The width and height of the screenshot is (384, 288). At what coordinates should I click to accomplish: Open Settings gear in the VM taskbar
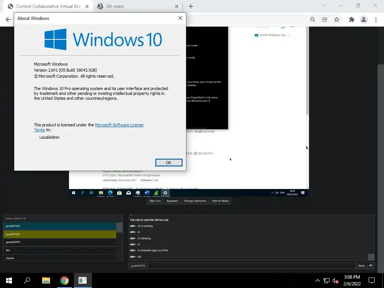165,193
